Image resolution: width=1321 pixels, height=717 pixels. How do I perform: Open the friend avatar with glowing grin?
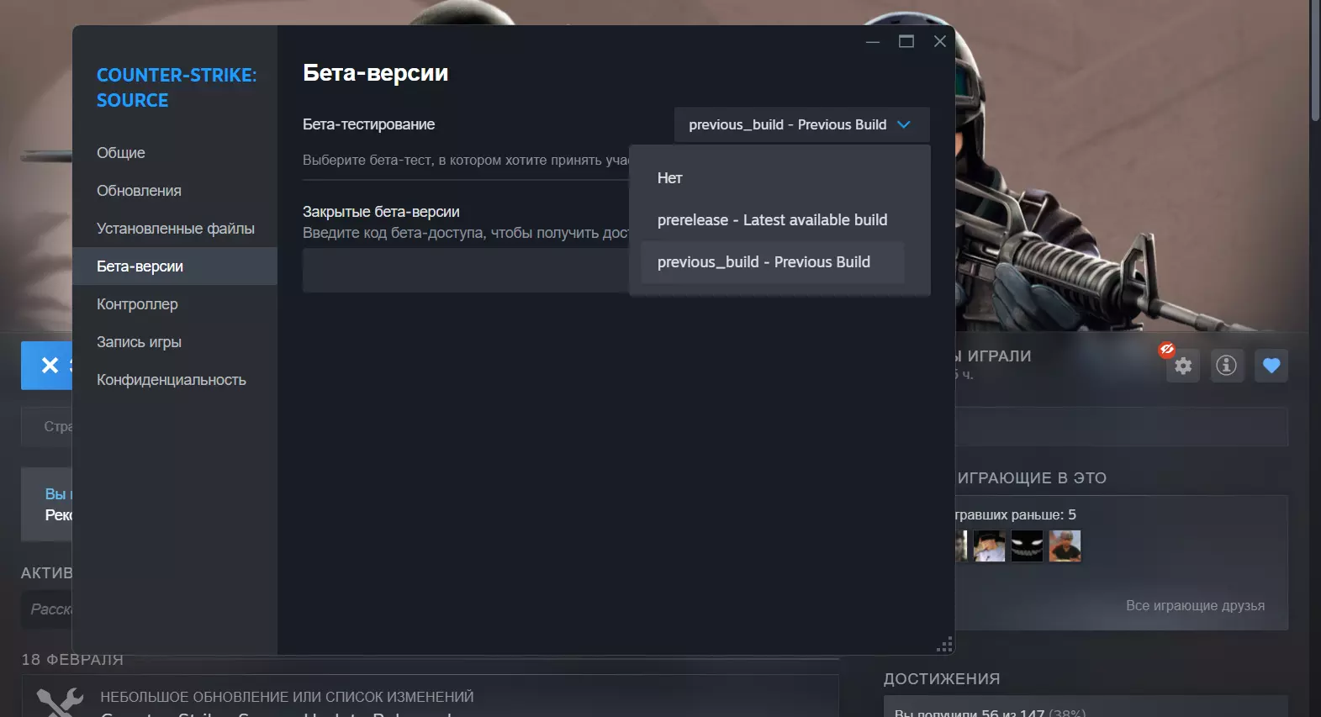[1027, 546]
